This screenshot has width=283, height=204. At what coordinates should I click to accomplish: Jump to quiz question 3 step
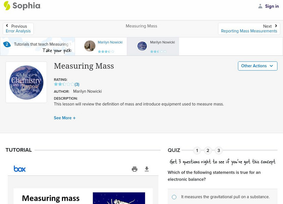219,151
